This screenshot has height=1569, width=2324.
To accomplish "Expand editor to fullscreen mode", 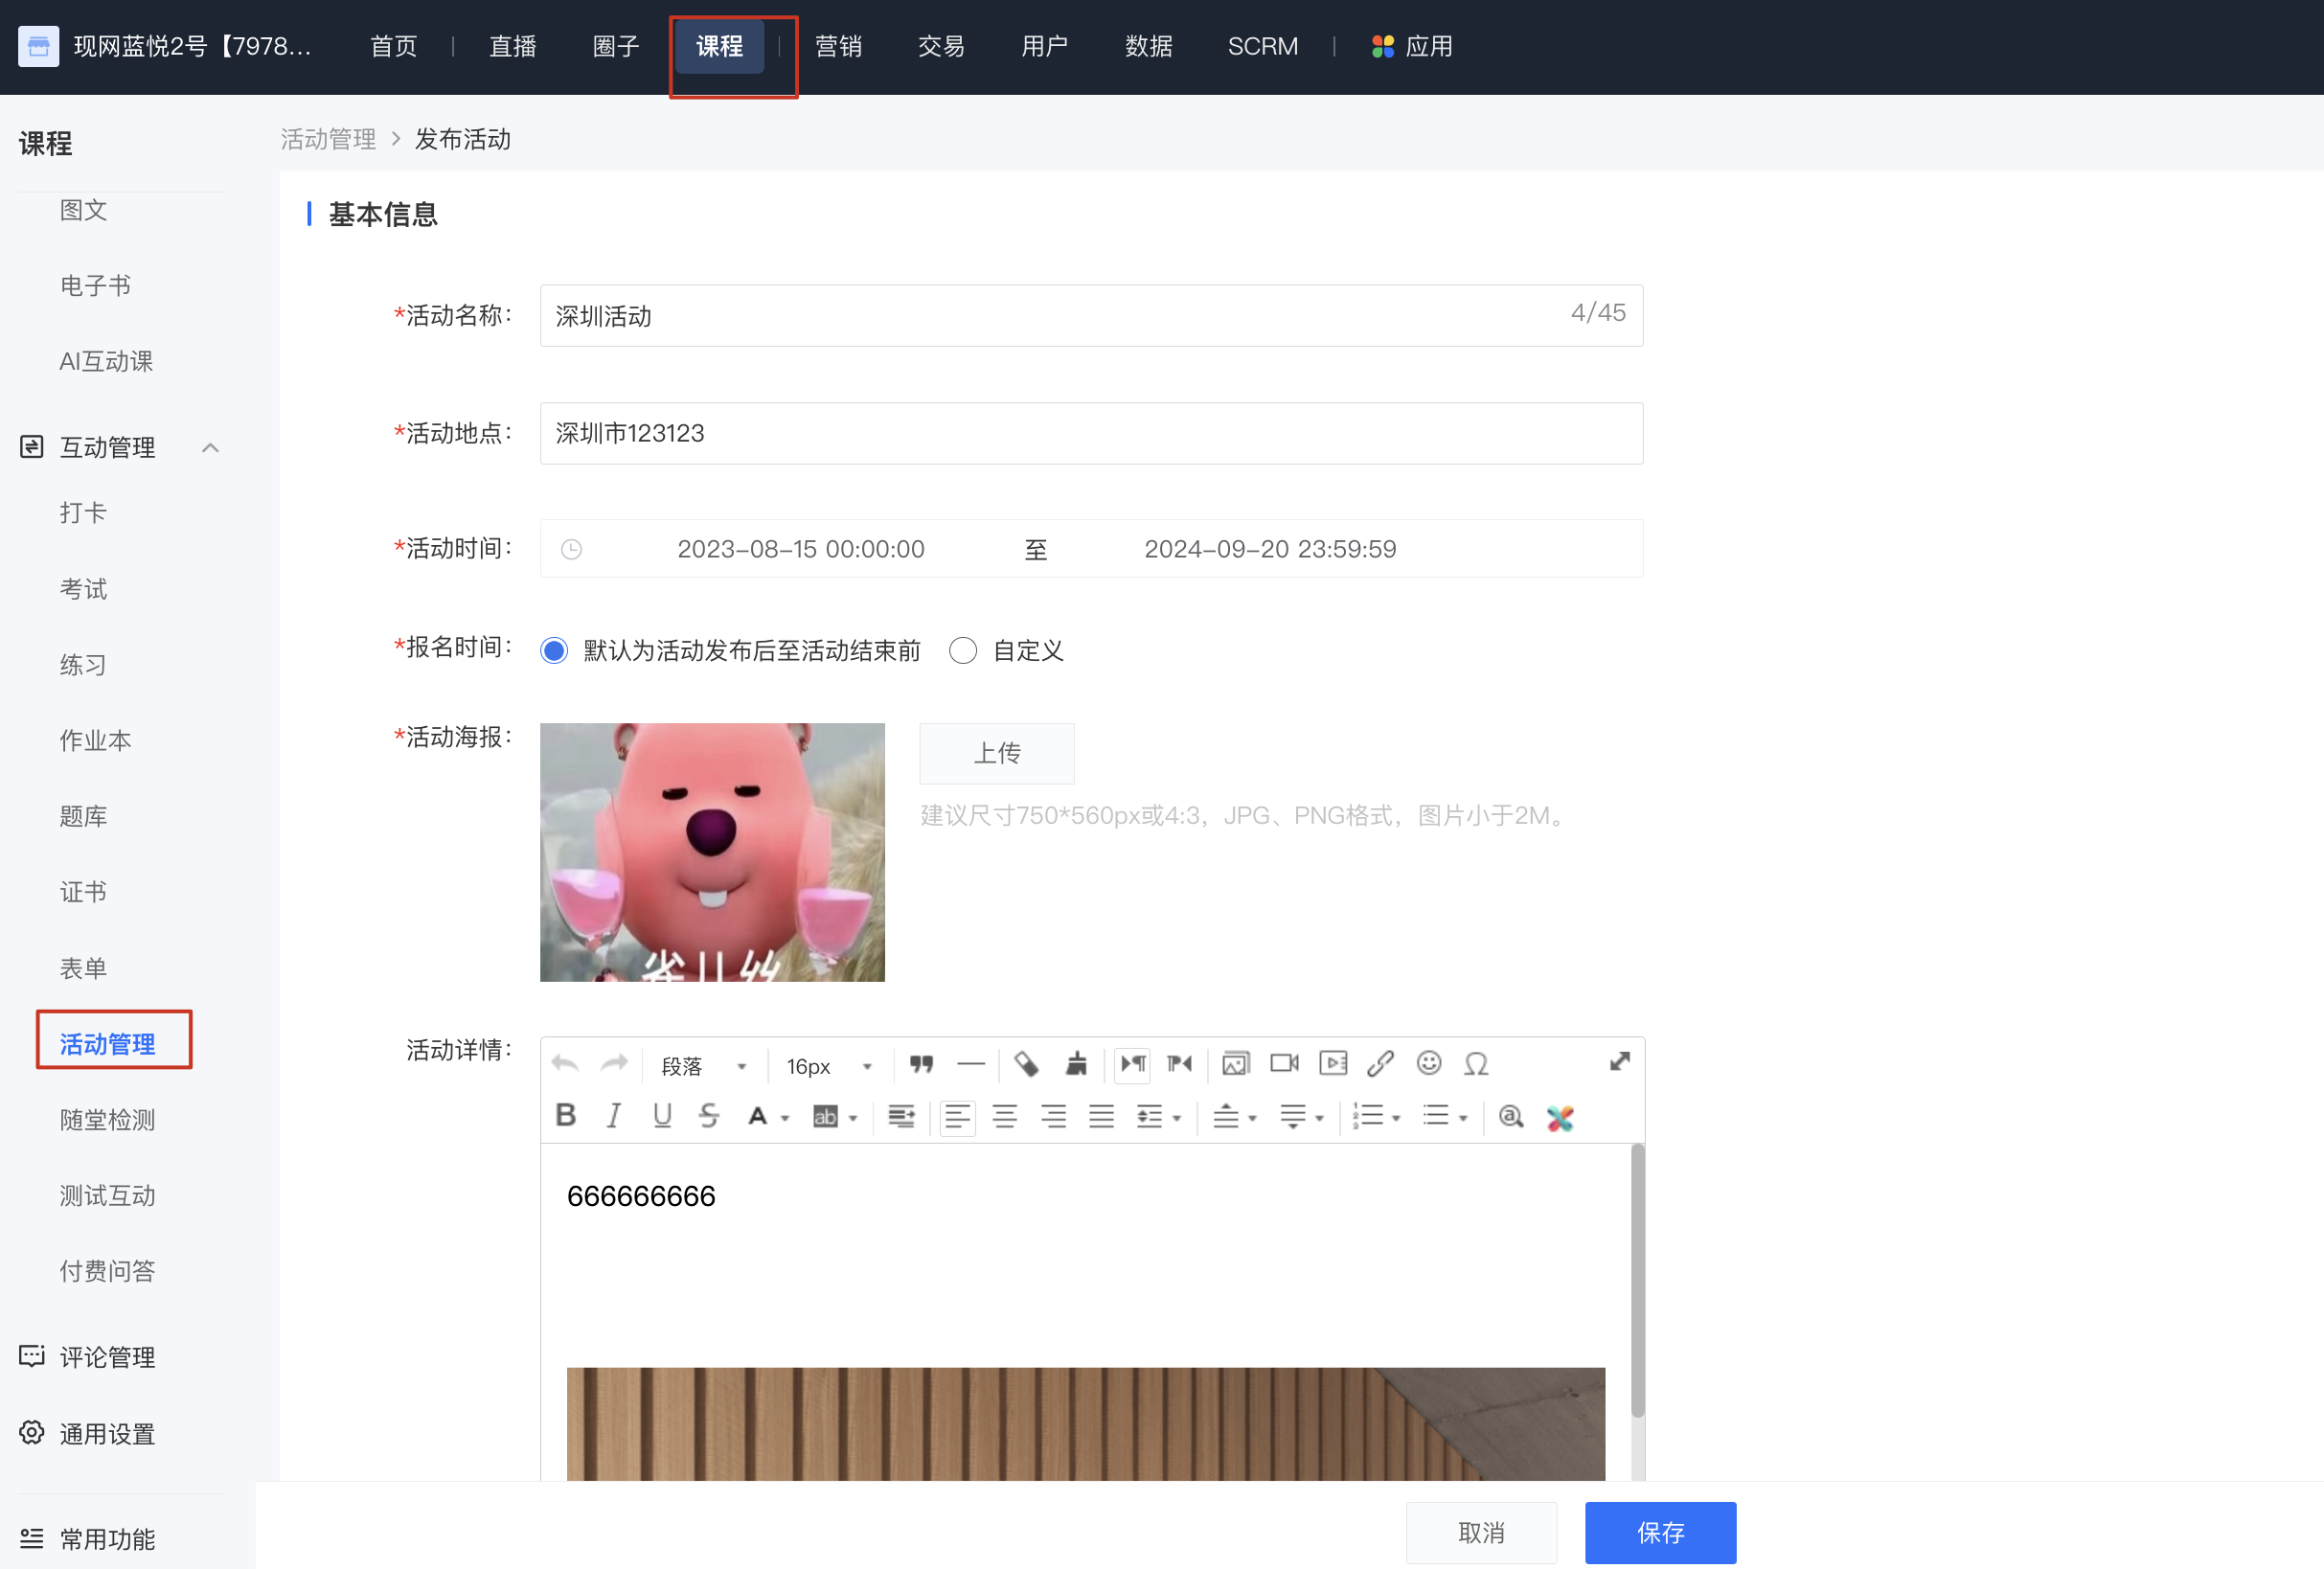I will click(x=1619, y=1062).
